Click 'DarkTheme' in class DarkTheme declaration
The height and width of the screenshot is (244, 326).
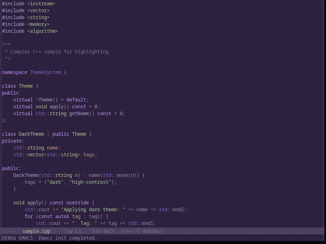click(x=31, y=134)
